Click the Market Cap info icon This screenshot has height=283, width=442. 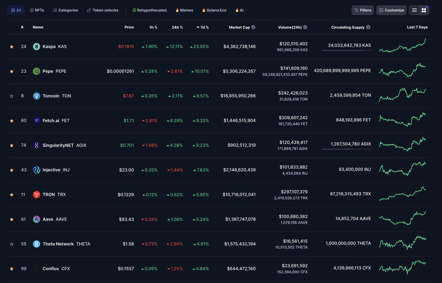[x=253, y=27]
